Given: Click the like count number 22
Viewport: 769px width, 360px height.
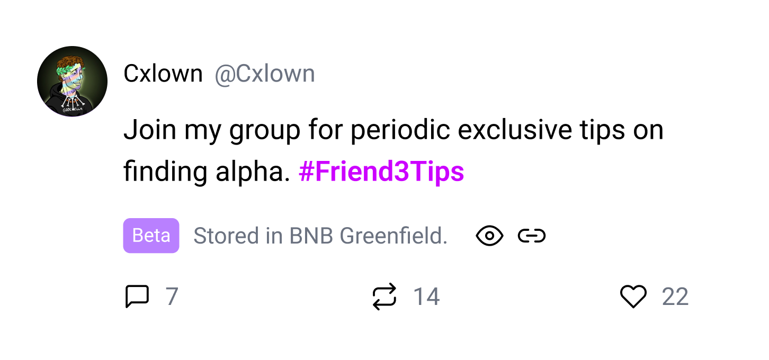Looking at the screenshot, I should 675,296.
